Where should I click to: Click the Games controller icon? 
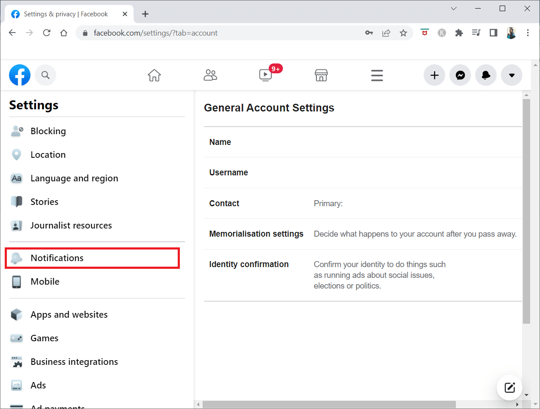[x=16, y=338]
